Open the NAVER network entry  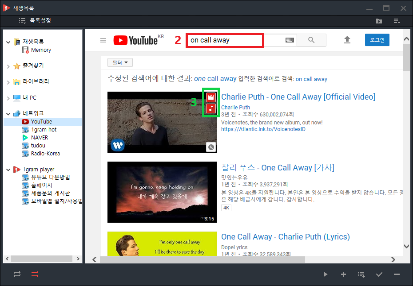coord(35,137)
